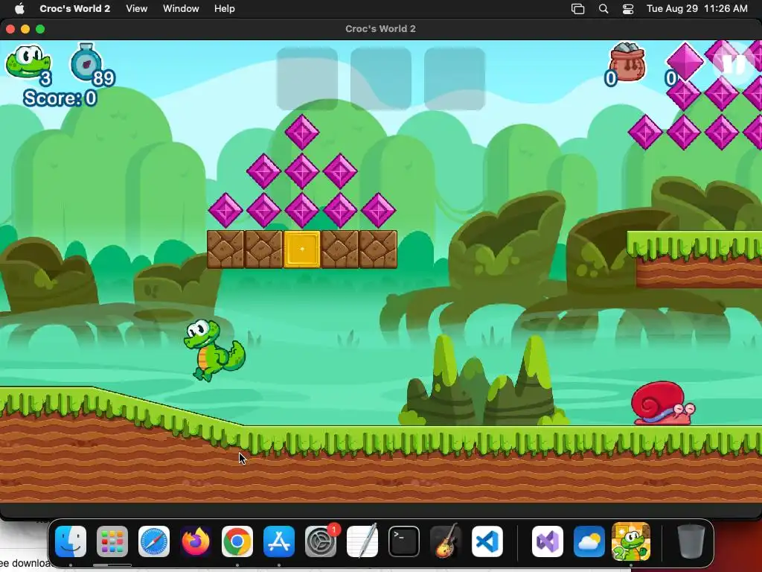
Task: Click the red snail enemy
Action: [x=663, y=403]
